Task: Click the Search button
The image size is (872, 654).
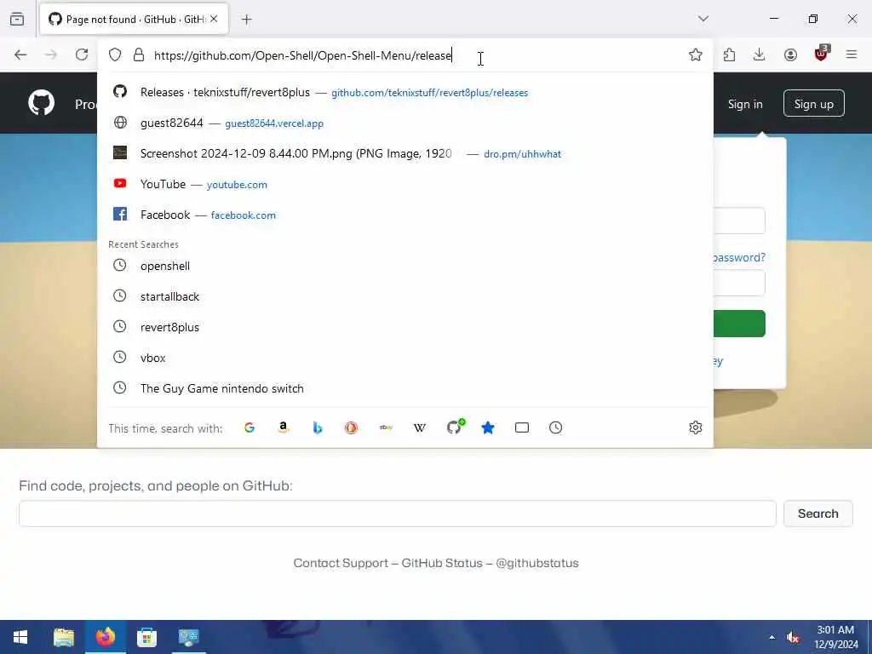Action: pos(818,513)
